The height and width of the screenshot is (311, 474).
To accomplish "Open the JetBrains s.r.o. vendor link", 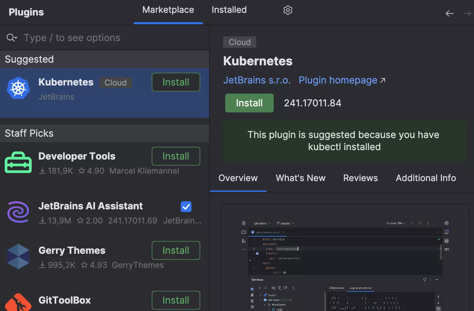I will pos(257,80).
